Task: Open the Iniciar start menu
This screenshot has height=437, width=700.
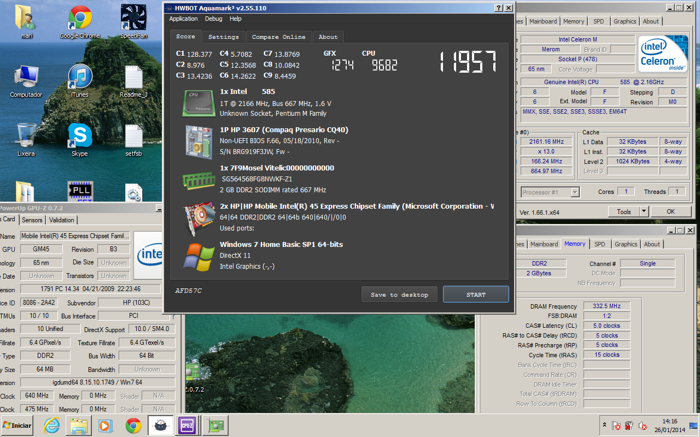Action: click(17, 426)
